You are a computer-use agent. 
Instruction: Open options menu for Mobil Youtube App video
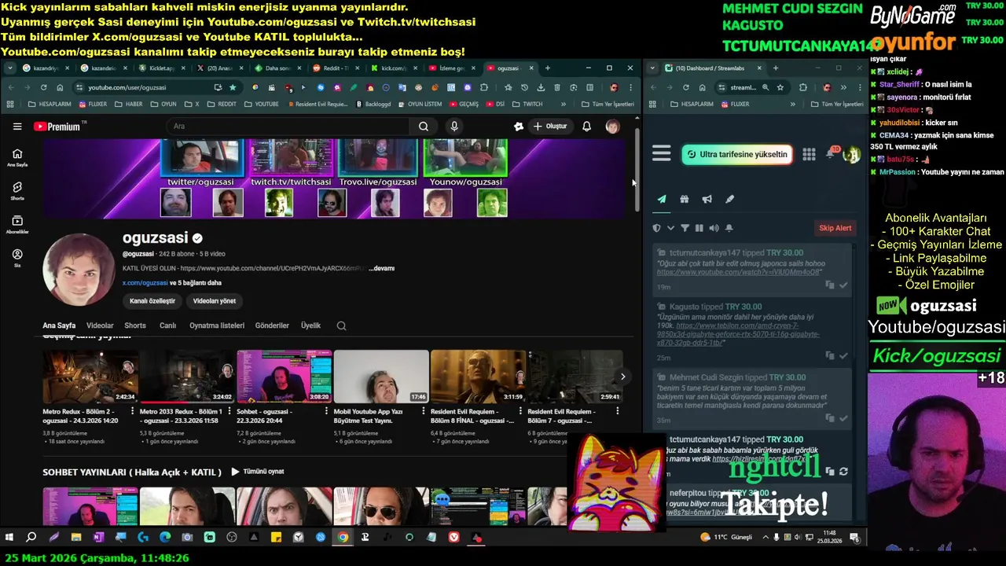pyautogui.click(x=424, y=412)
